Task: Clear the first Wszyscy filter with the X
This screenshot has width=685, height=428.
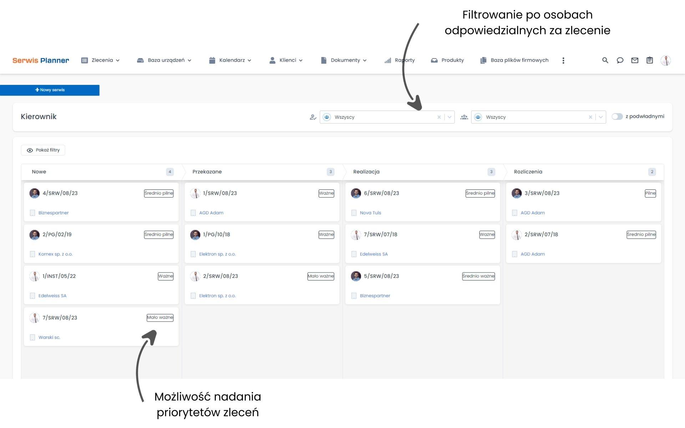Action: point(439,117)
